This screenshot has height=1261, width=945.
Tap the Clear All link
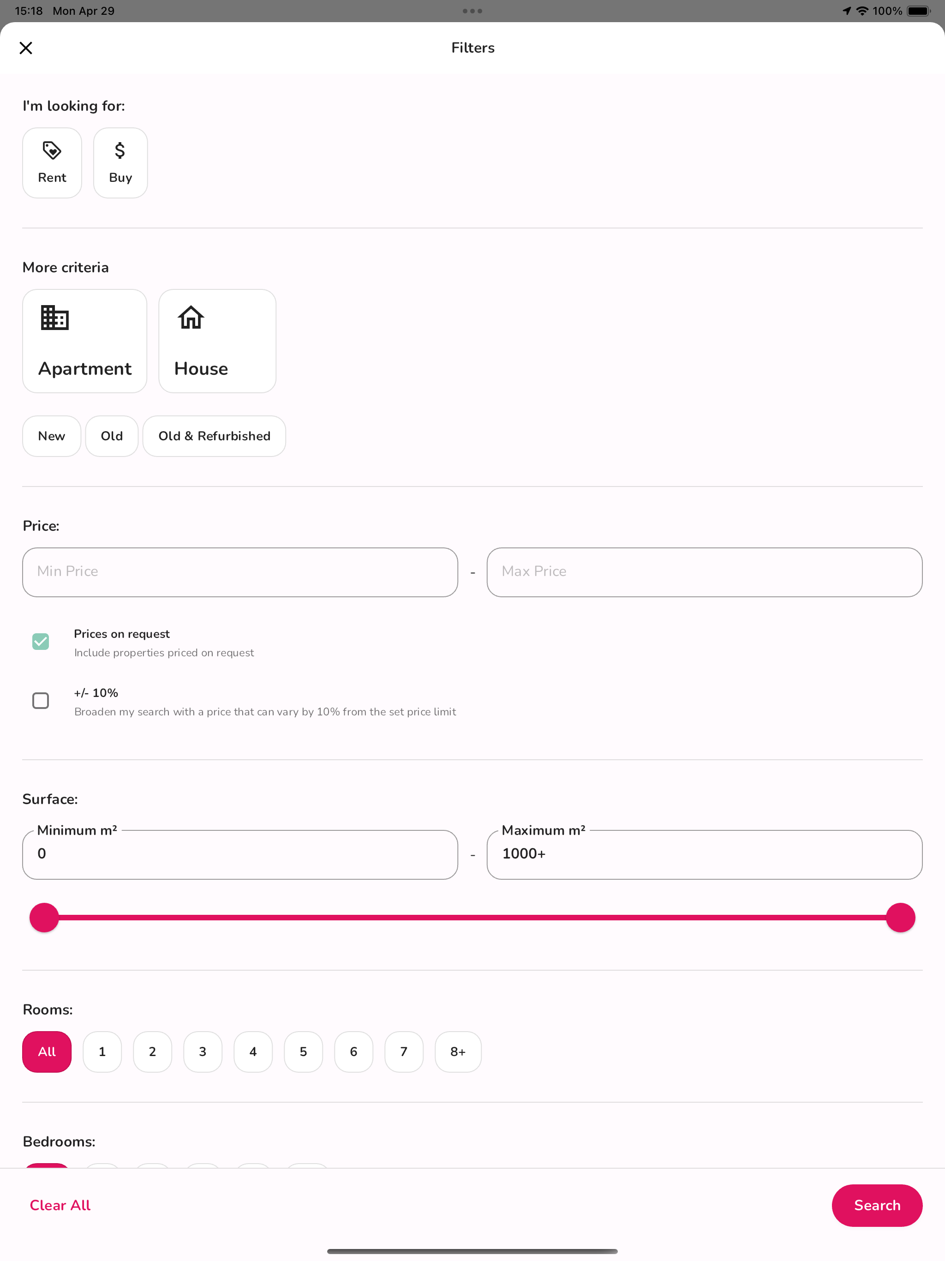coord(60,1205)
